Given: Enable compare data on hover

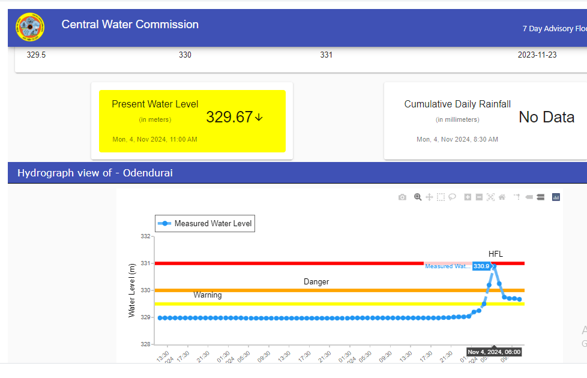Looking at the screenshot, I should pyautogui.click(x=540, y=197).
